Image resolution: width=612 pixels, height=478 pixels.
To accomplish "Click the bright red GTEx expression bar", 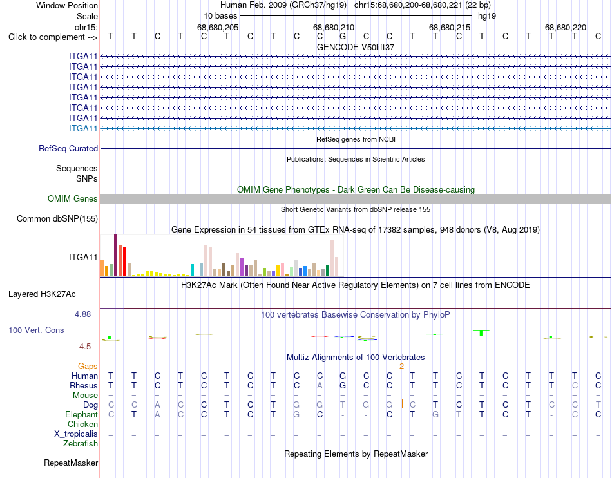I will 124,262.
